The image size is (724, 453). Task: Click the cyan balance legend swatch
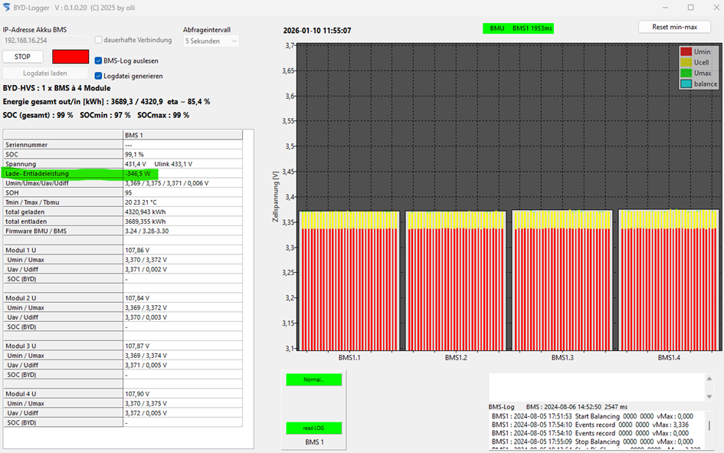(x=686, y=84)
